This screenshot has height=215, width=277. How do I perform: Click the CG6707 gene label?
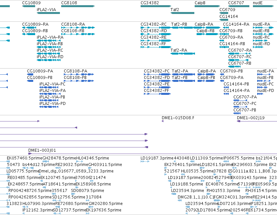[236, 3]
